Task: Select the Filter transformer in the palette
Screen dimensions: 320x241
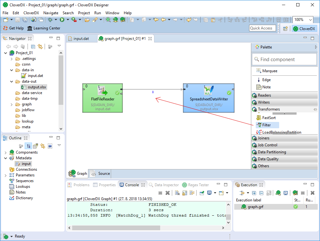Action: click(x=267, y=125)
